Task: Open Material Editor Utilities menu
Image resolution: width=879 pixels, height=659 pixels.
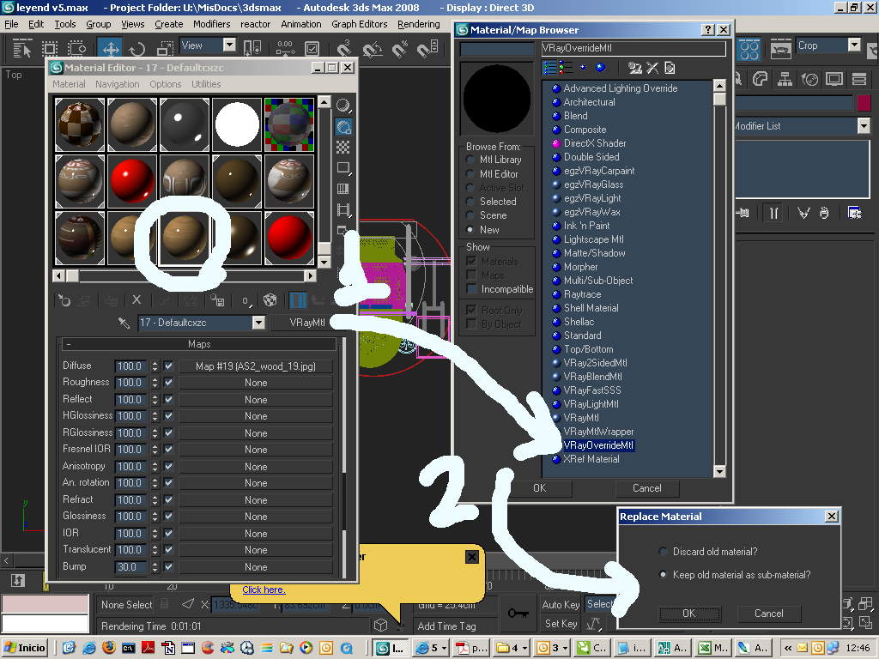Action: pyautogui.click(x=206, y=84)
